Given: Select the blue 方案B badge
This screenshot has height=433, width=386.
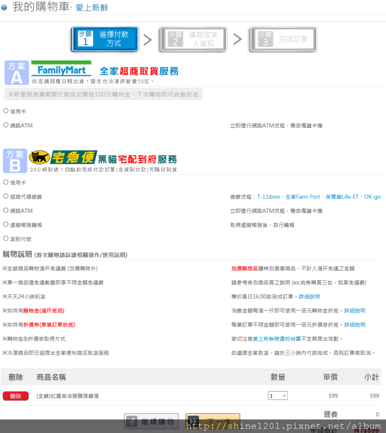Looking at the screenshot, I should 15,161.
